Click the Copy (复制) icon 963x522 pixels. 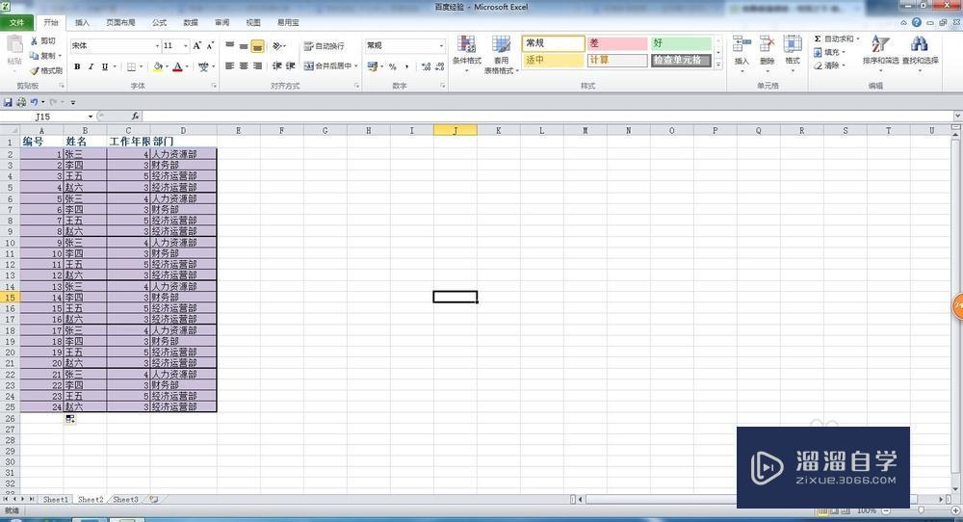click(x=35, y=56)
